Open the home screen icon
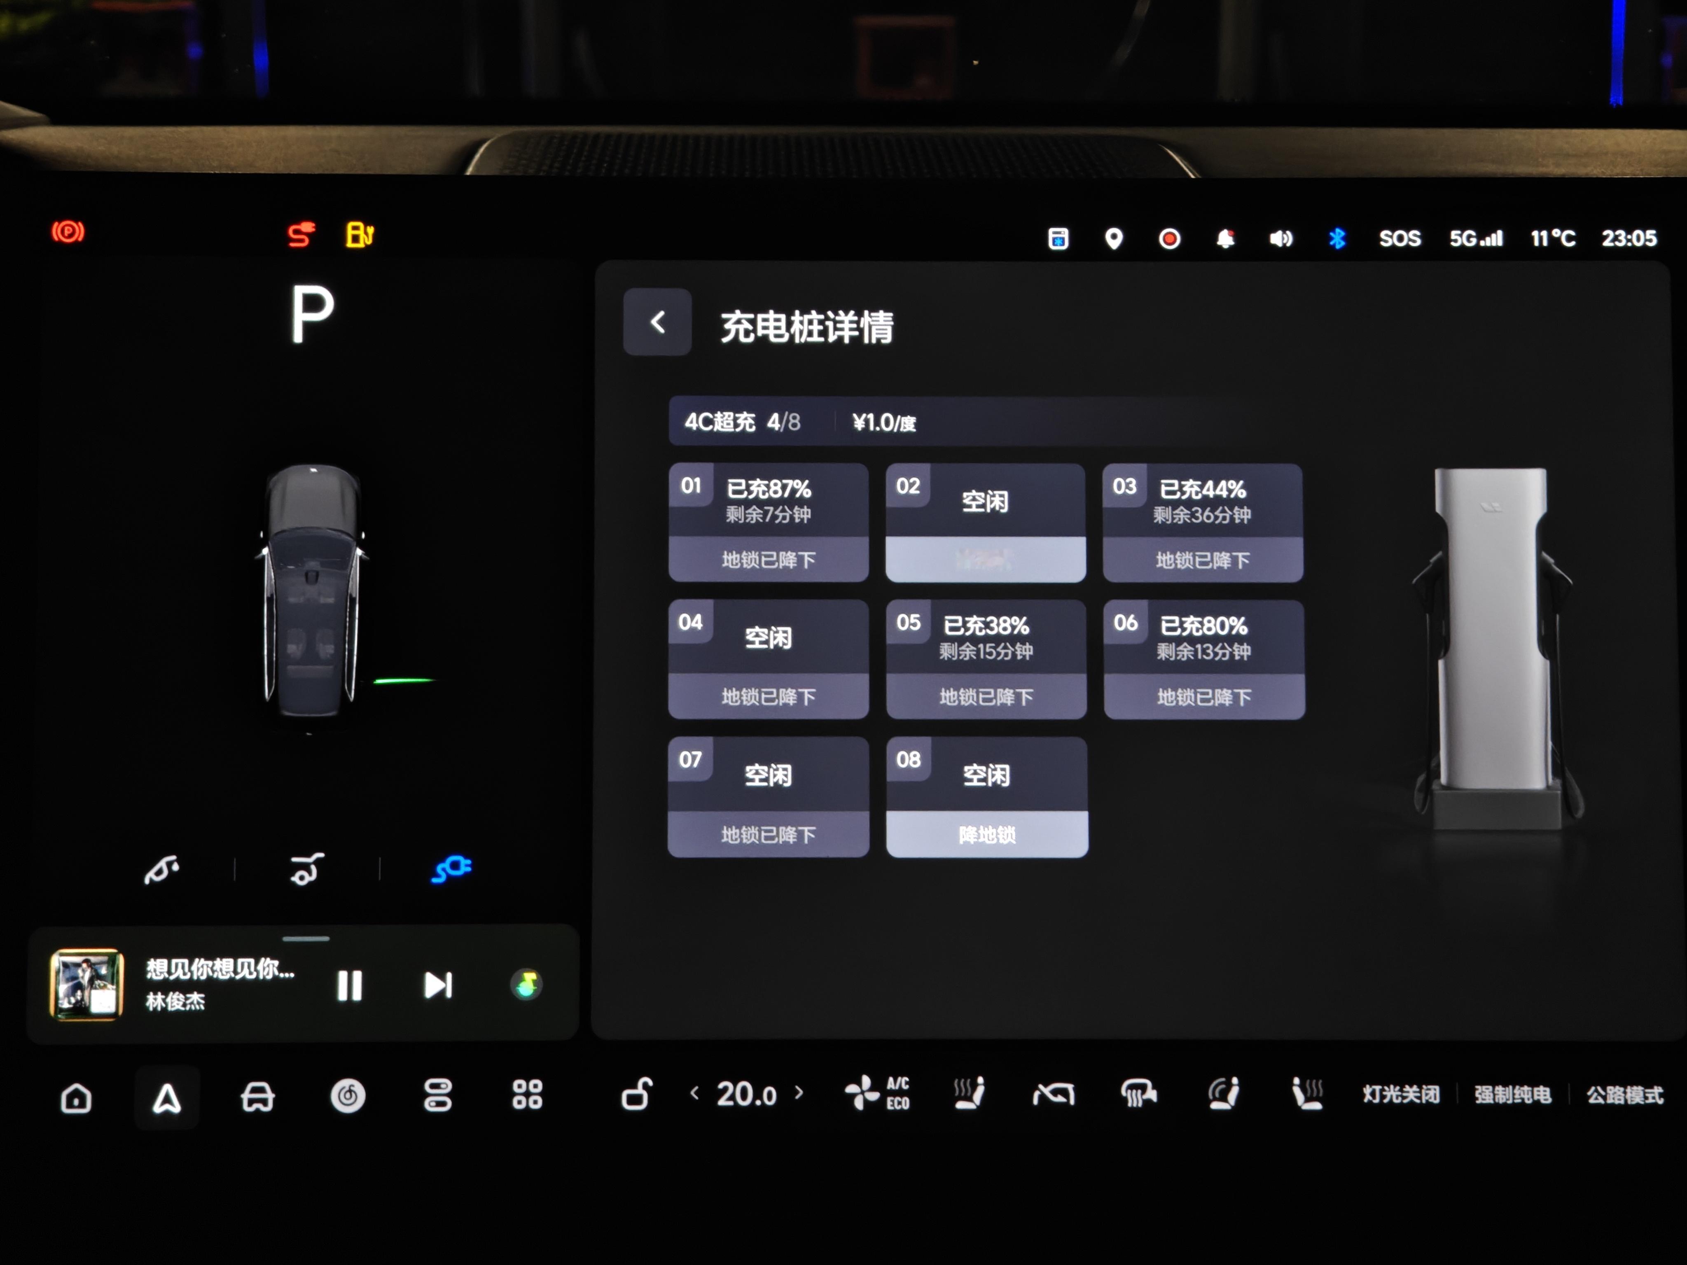The width and height of the screenshot is (1687, 1265). [76, 1098]
